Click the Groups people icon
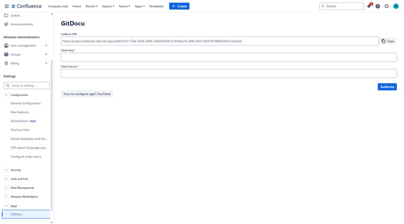404x224 pixels. pyautogui.click(x=6, y=54)
